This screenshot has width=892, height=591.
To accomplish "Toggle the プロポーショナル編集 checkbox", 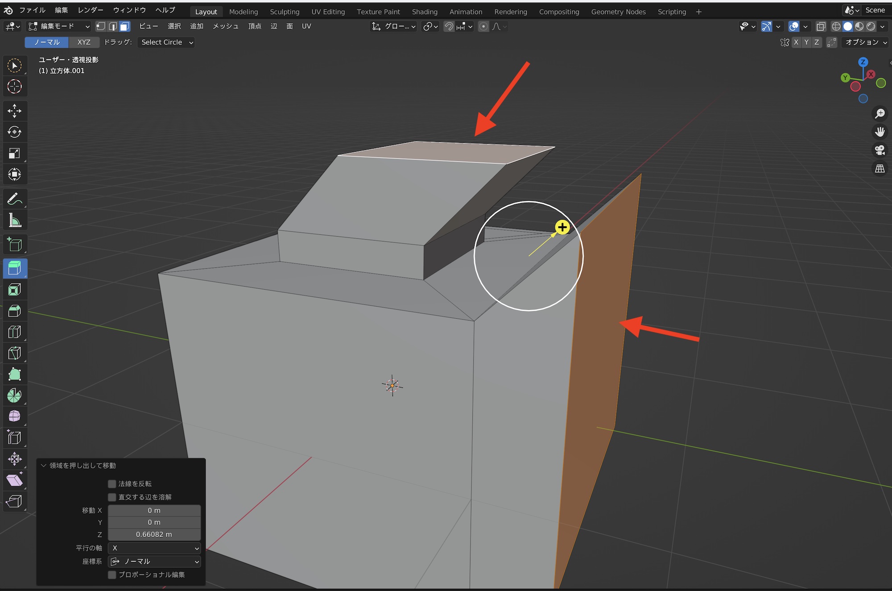I will (112, 574).
